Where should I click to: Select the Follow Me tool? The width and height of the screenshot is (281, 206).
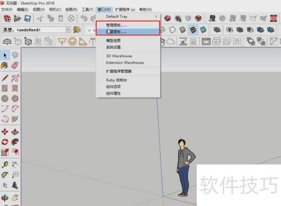[x=15, y=142]
